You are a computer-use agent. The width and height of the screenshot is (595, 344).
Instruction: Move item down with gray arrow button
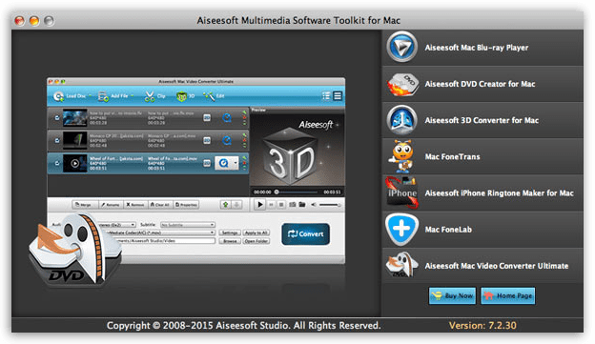point(236,205)
